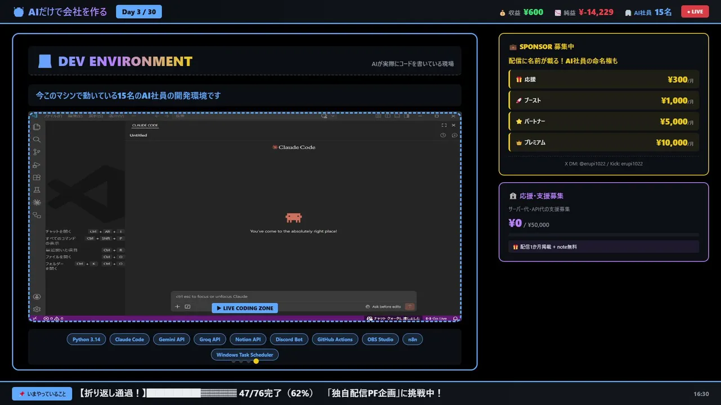Click the Windows Task Scheduler tag
This screenshot has height=405, width=721.
244,354
